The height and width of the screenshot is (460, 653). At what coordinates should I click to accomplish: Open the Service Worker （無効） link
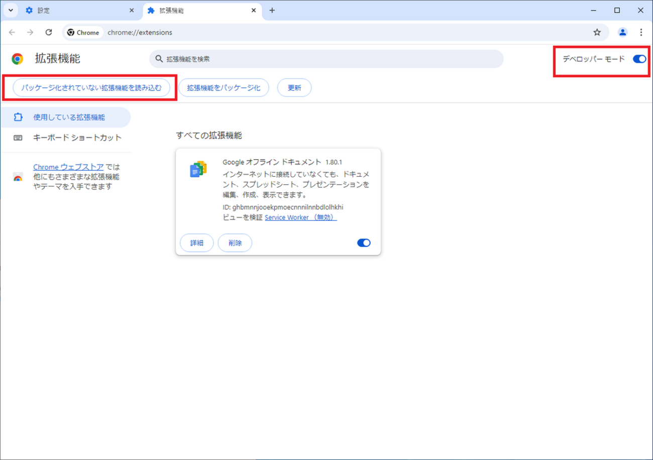click(301, 217)
